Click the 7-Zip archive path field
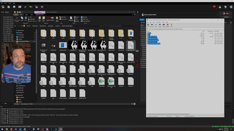 (x=186, y=29)
